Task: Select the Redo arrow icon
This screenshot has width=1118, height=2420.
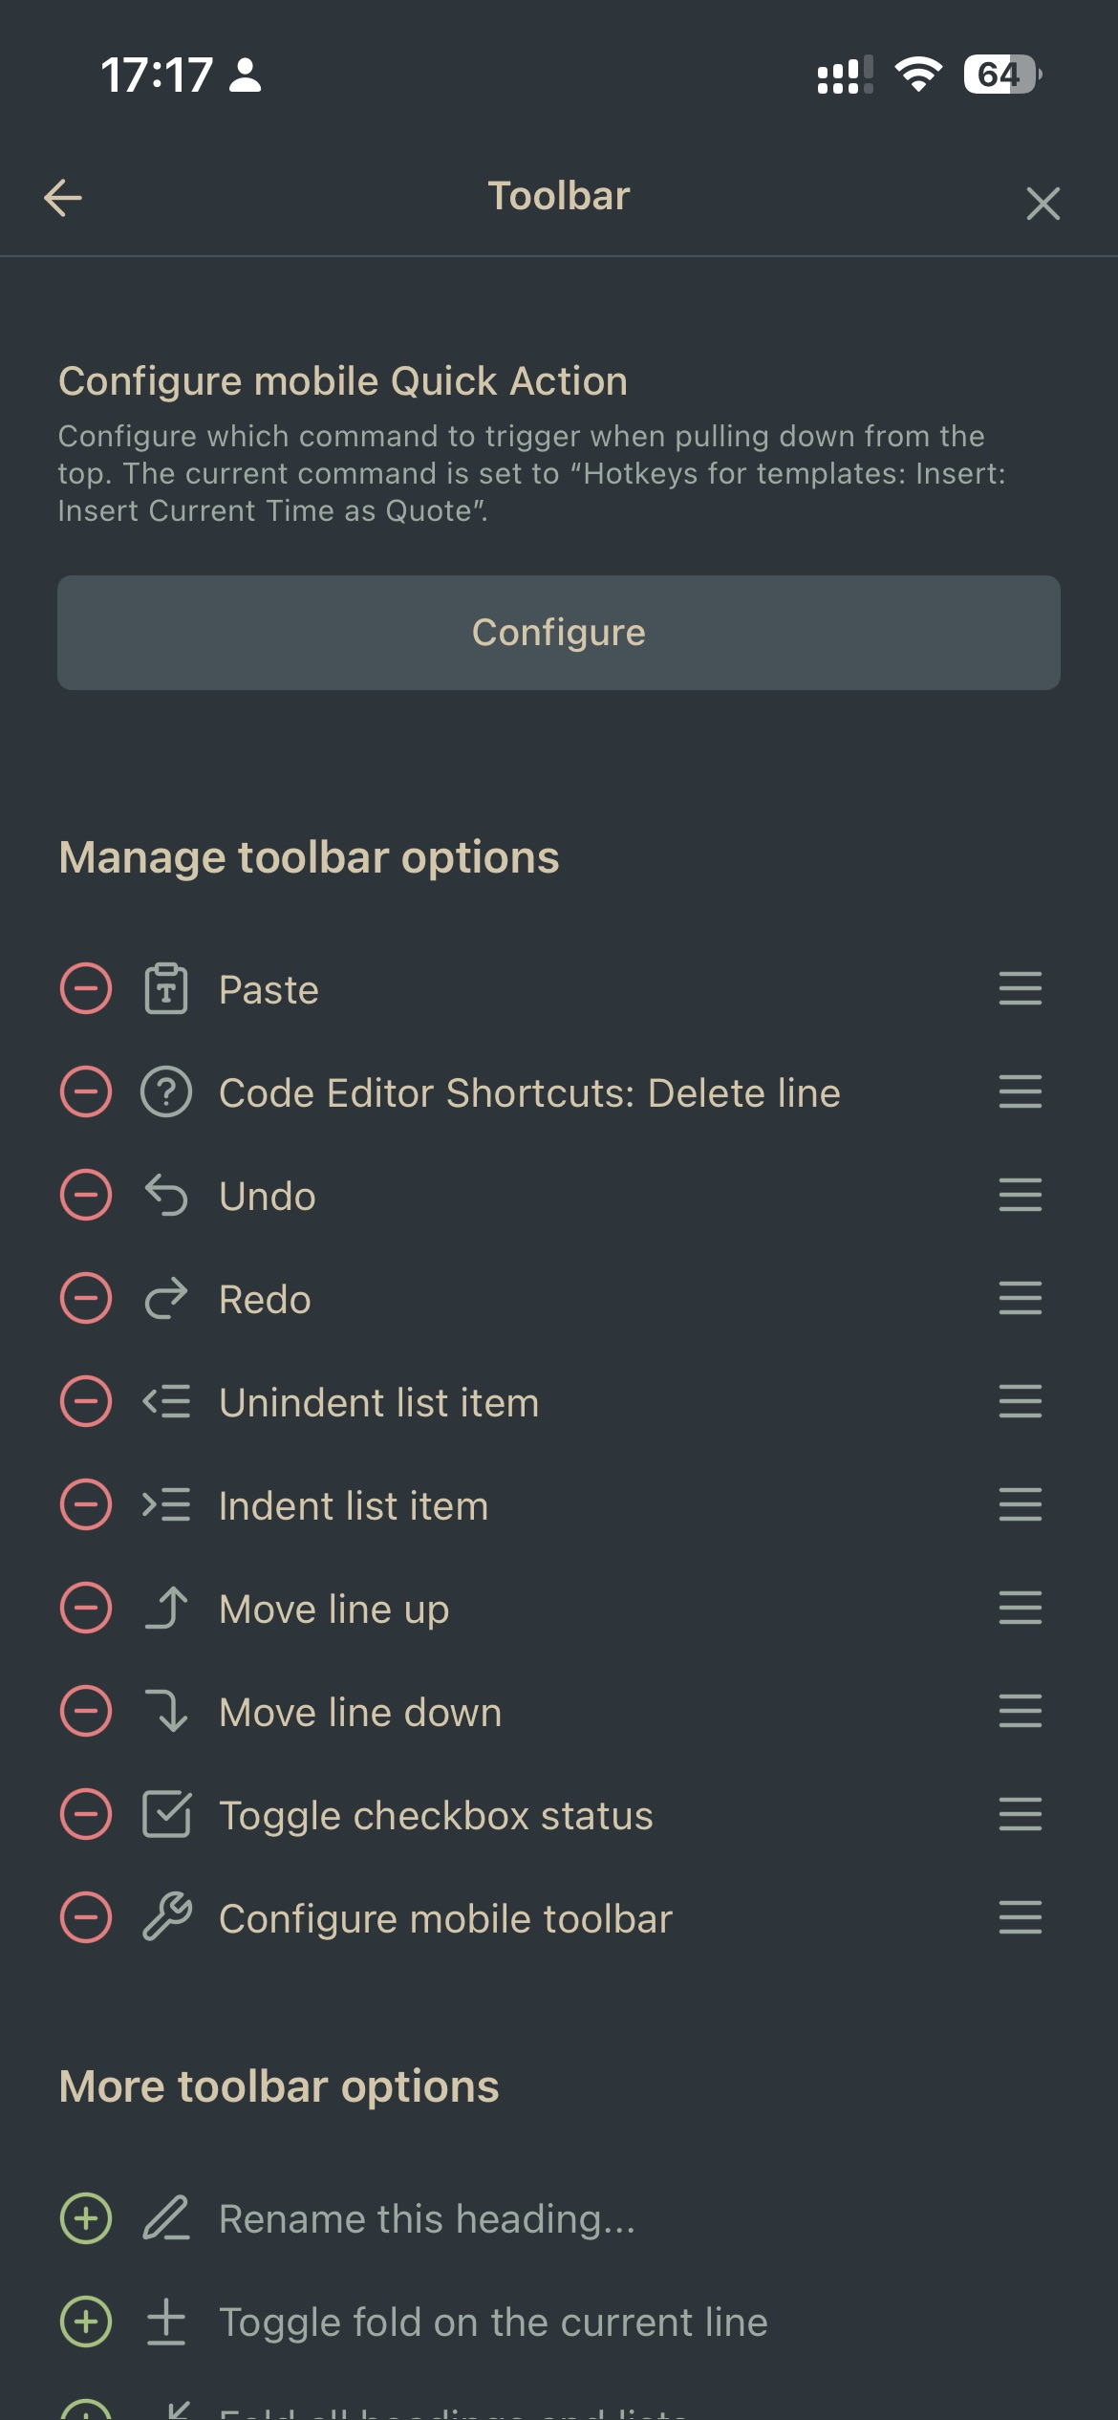Action: tap(165, 1298)
